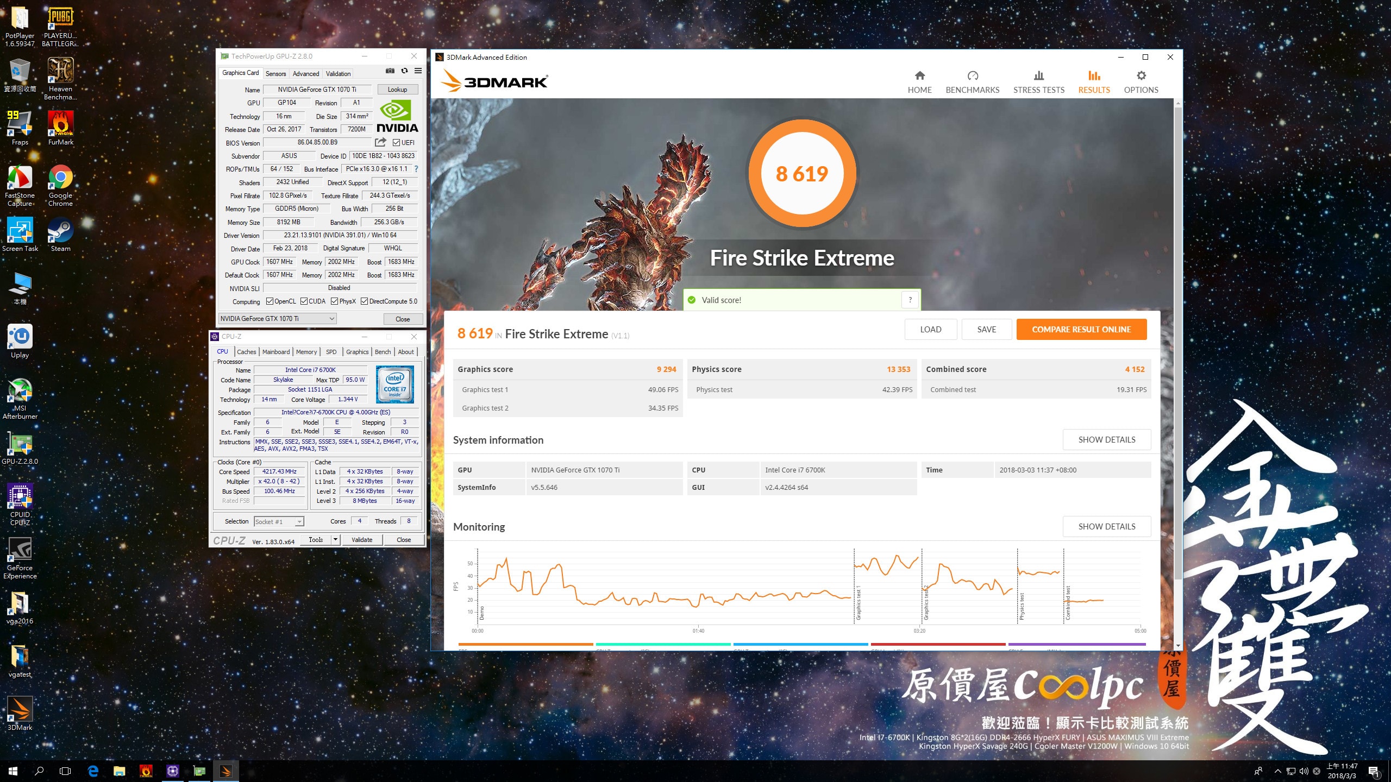Expand the GPU selection dropdown in GPU-Z
Viewport: 1391px width, 782px height.
[277, 319]
